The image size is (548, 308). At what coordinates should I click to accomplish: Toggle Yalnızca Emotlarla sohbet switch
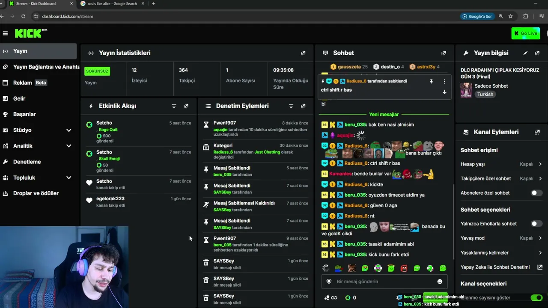point(536,224)
